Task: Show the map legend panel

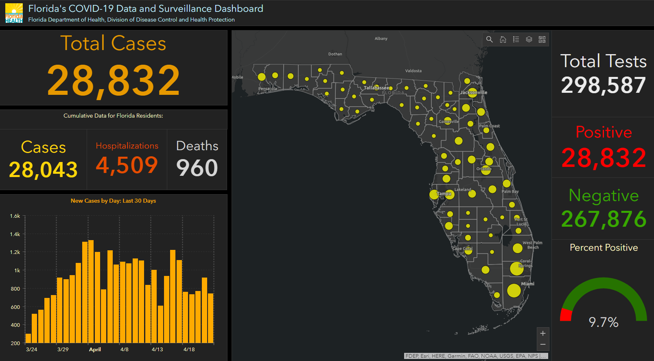Action: click(516, 39)
